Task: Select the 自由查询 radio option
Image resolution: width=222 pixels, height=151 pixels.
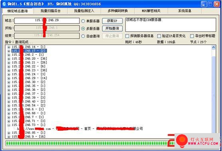Action: [x=83, y=36]
